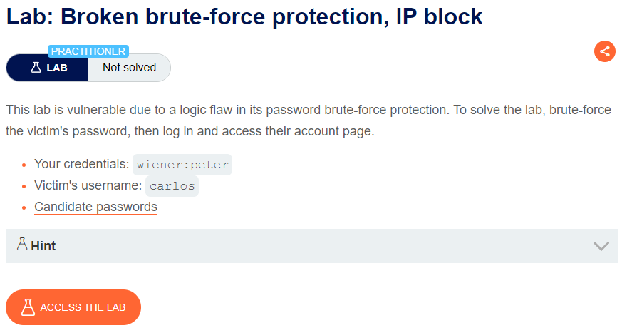Select the wiener:peter credentials code
The image size is (622, 328).
pos(182,165)
